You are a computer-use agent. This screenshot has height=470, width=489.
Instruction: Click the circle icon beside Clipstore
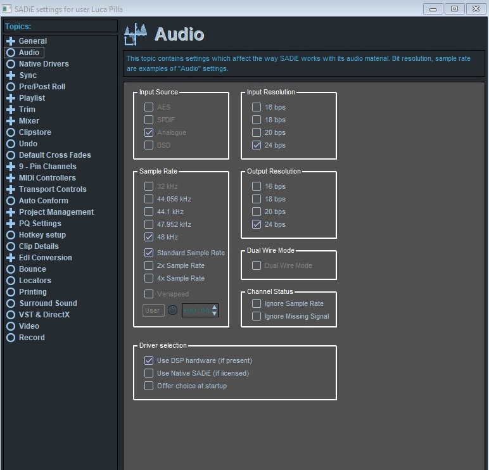point(11,132)
